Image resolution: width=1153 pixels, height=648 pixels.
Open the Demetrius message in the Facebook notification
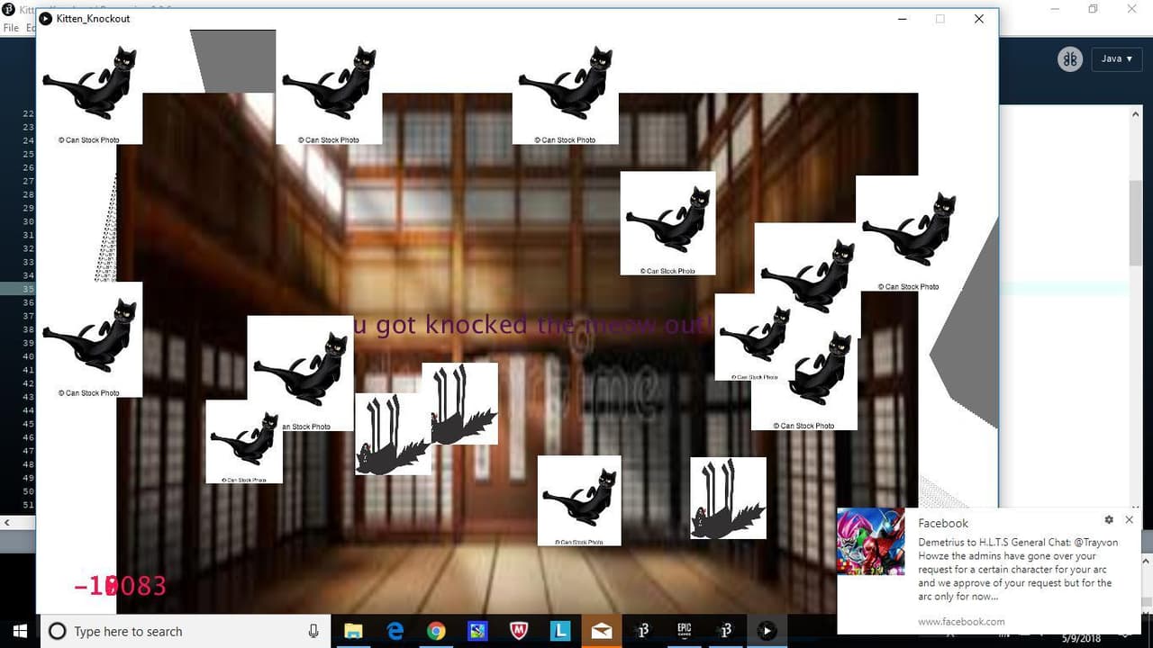pyautogui.click(x=1018, y=570)
